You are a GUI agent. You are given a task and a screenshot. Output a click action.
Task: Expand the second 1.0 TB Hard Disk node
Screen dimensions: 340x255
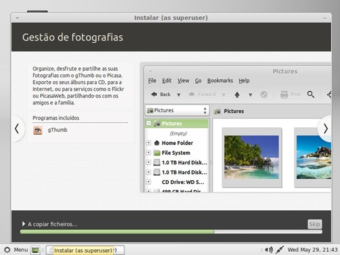149,172
